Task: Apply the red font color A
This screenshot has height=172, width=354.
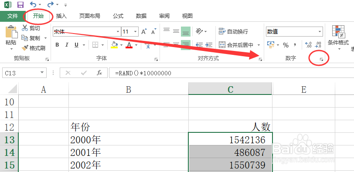Action: (x=129, y=45)
